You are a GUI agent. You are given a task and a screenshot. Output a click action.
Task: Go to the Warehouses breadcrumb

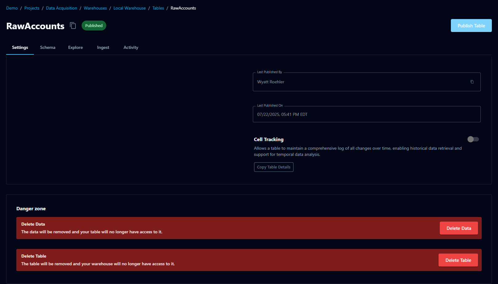point(95,8)
